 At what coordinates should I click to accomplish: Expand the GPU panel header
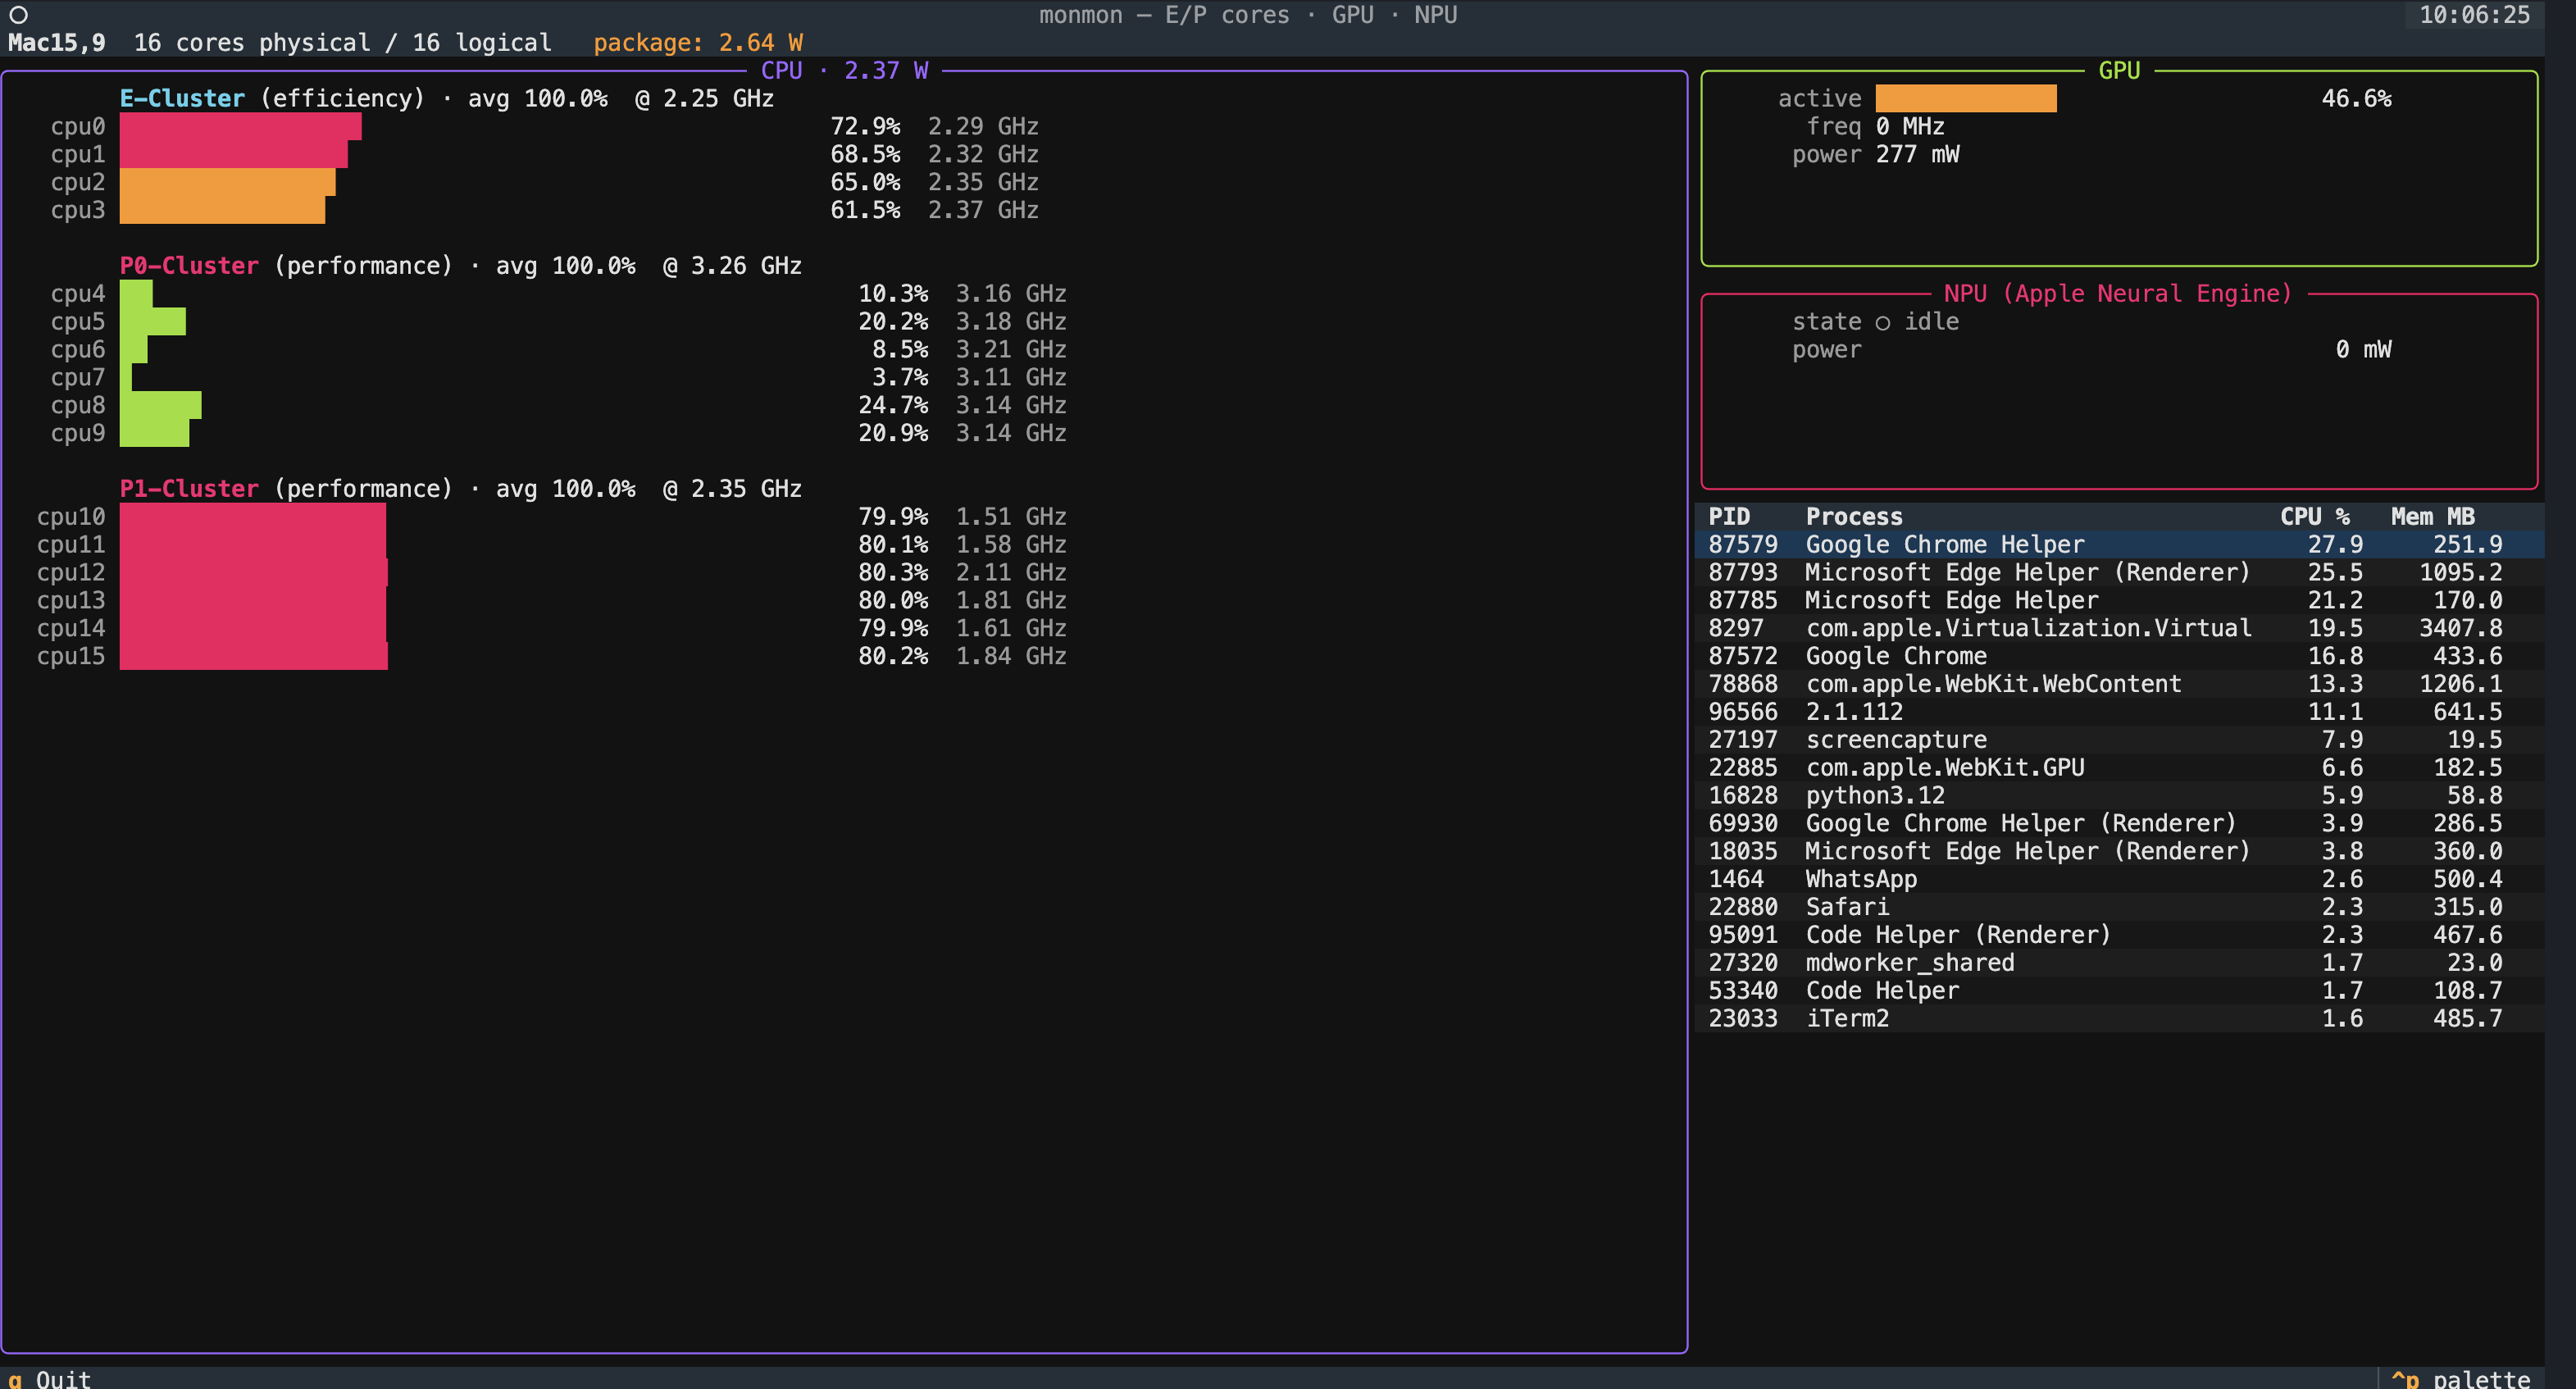2121,70
